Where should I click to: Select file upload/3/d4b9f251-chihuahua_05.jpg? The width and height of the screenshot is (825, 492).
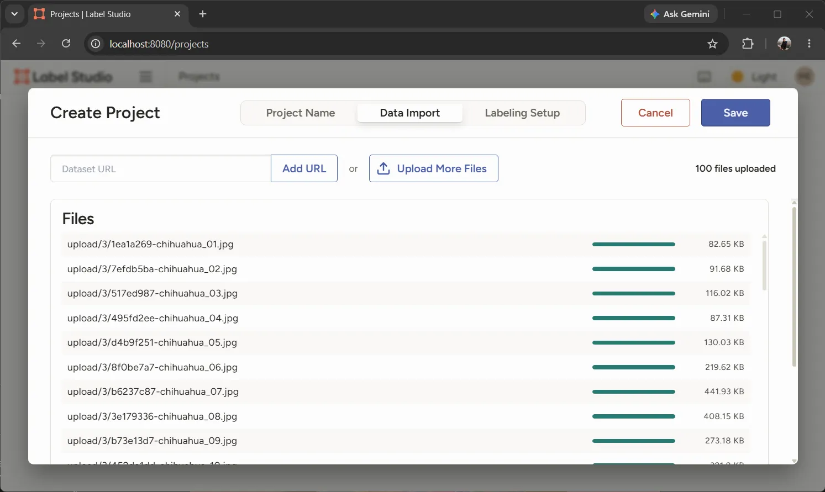tap(406, 342)
